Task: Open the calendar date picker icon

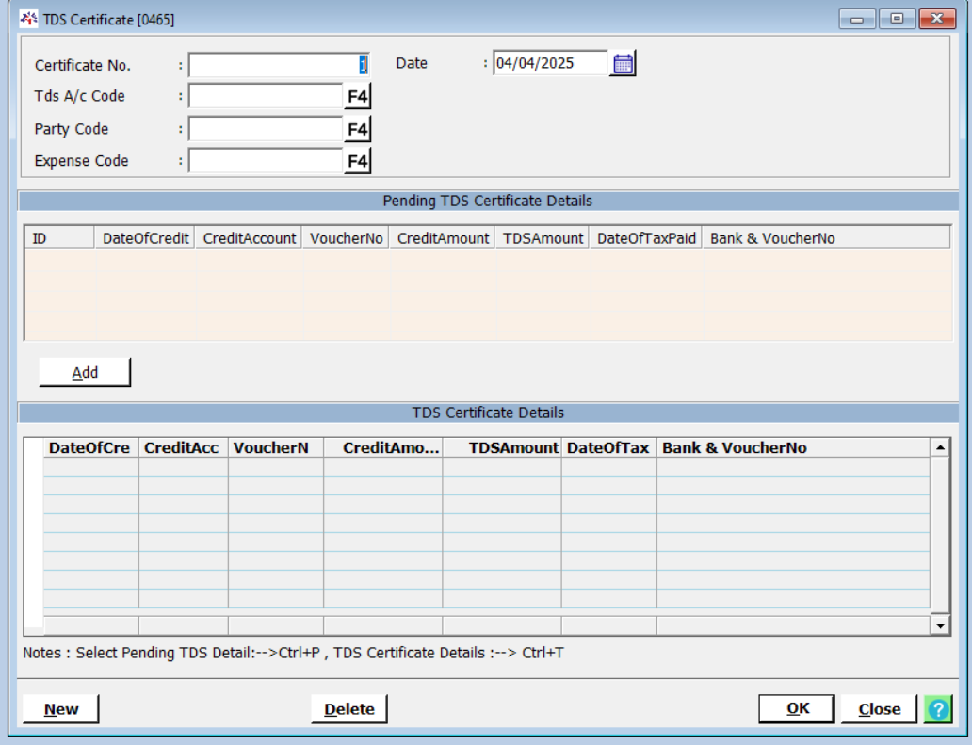Action: [623, 64]
